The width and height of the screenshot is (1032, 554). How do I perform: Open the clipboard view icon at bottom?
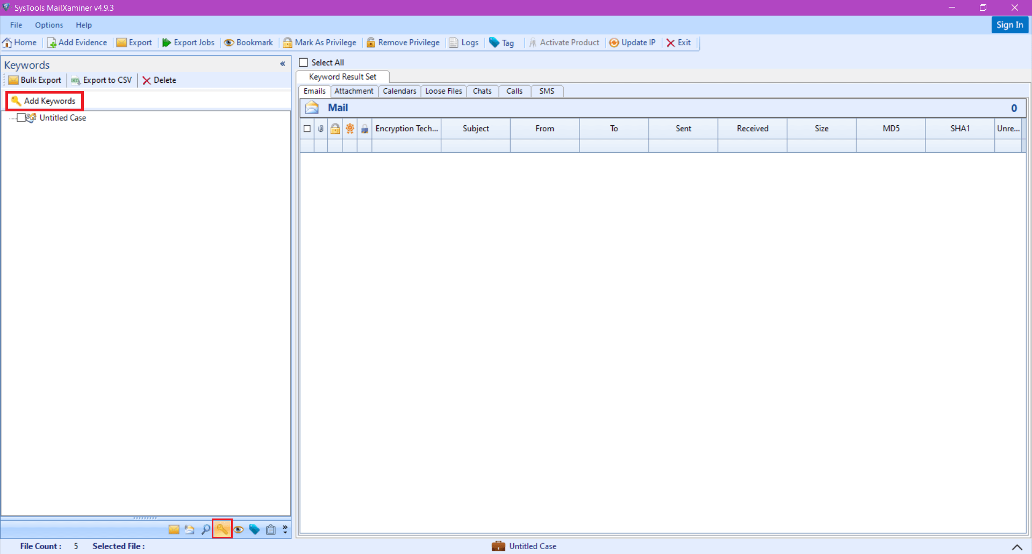[271, 529]
